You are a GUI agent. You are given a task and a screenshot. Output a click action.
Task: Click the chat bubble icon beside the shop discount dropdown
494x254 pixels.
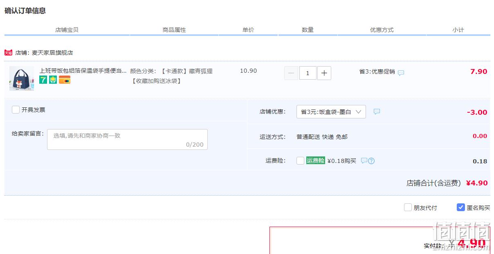point(377,111)
